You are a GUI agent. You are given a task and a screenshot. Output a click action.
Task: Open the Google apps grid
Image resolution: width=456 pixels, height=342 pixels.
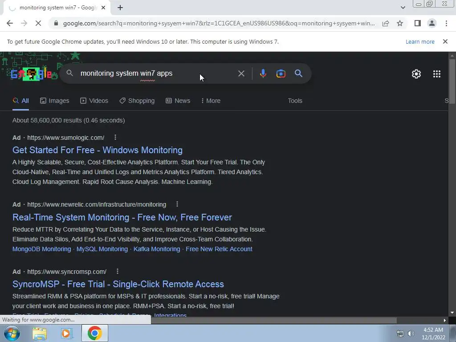436,74
